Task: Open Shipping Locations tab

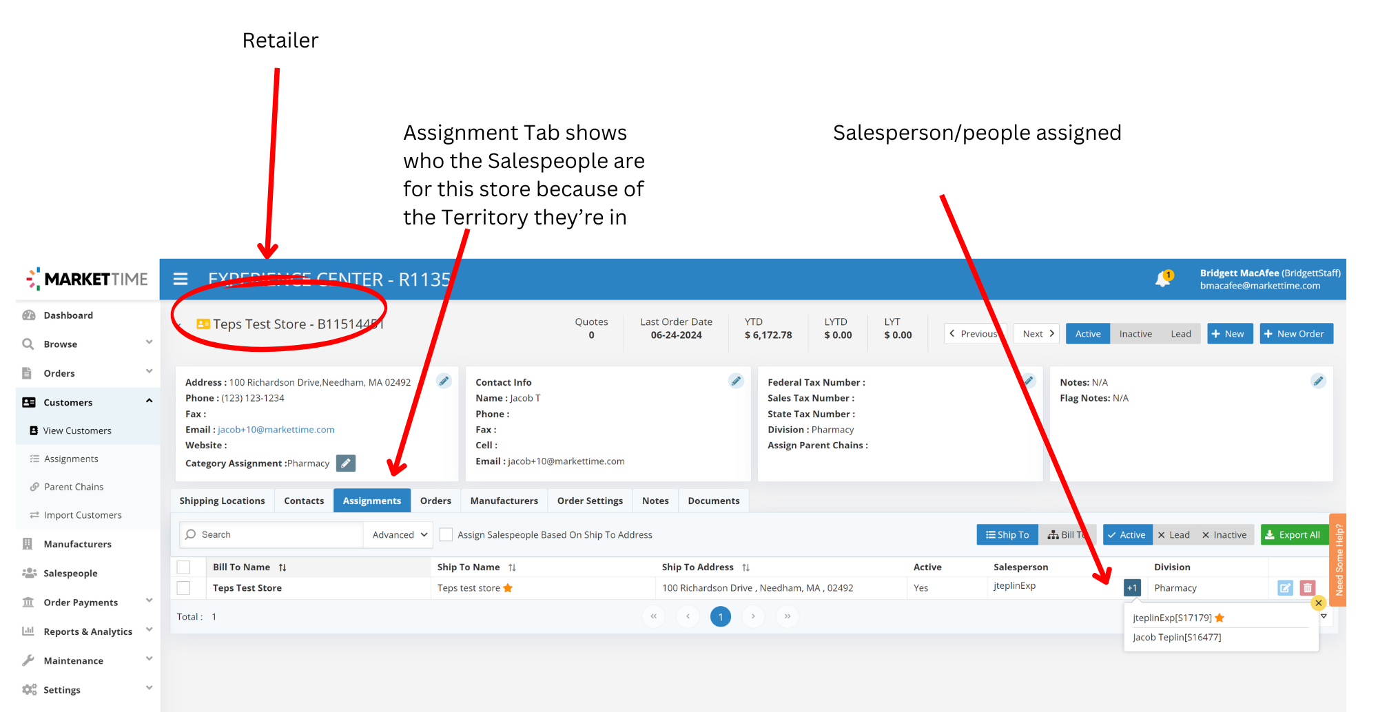Action: click(x=222, y=501)
